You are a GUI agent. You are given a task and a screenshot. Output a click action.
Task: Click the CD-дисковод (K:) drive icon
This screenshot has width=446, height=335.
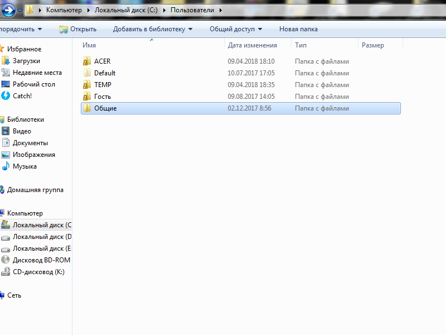coord(6,272)
